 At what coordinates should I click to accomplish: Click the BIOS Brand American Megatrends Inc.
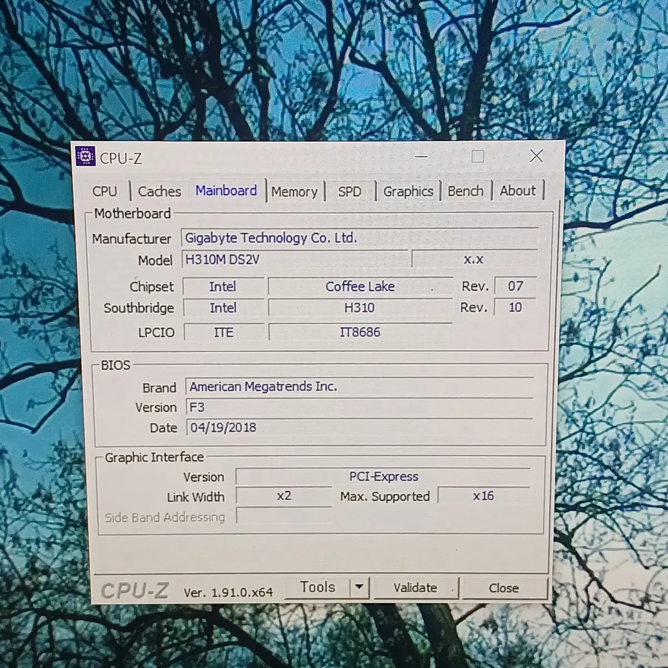pos(359,386)
